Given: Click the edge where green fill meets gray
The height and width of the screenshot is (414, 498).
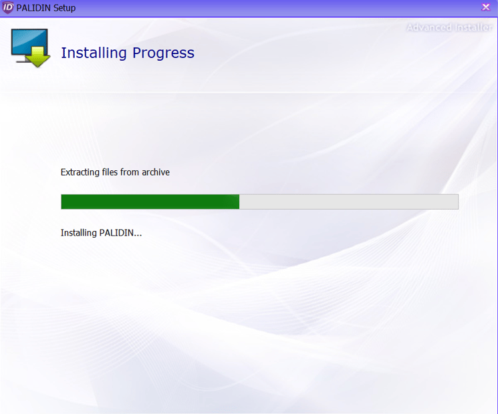Looking at the screenshot, I should (x=239, y=202).
